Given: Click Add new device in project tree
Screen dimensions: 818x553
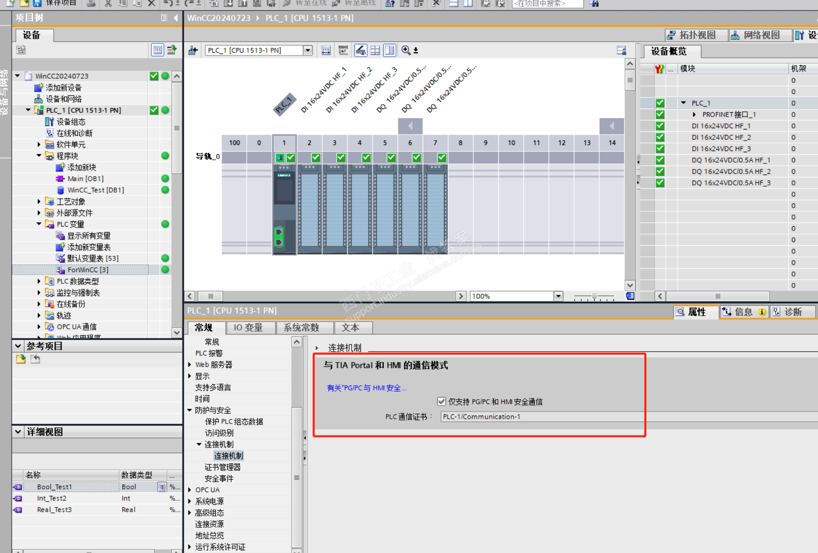Looking at the screenshot, I should pyautogui.click(x=63, y=88).
